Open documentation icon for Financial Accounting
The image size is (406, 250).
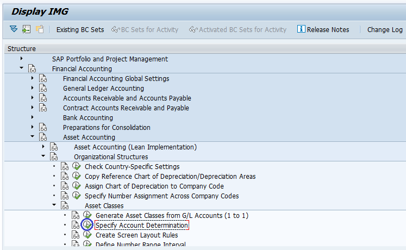pos(32,68)
